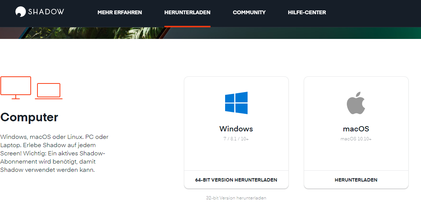Click the Computer heading
This screenshot has height=204, width=421.
click(x=29, y=117)
